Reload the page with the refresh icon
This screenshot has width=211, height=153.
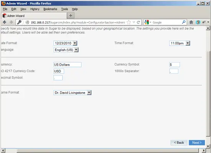138,22
